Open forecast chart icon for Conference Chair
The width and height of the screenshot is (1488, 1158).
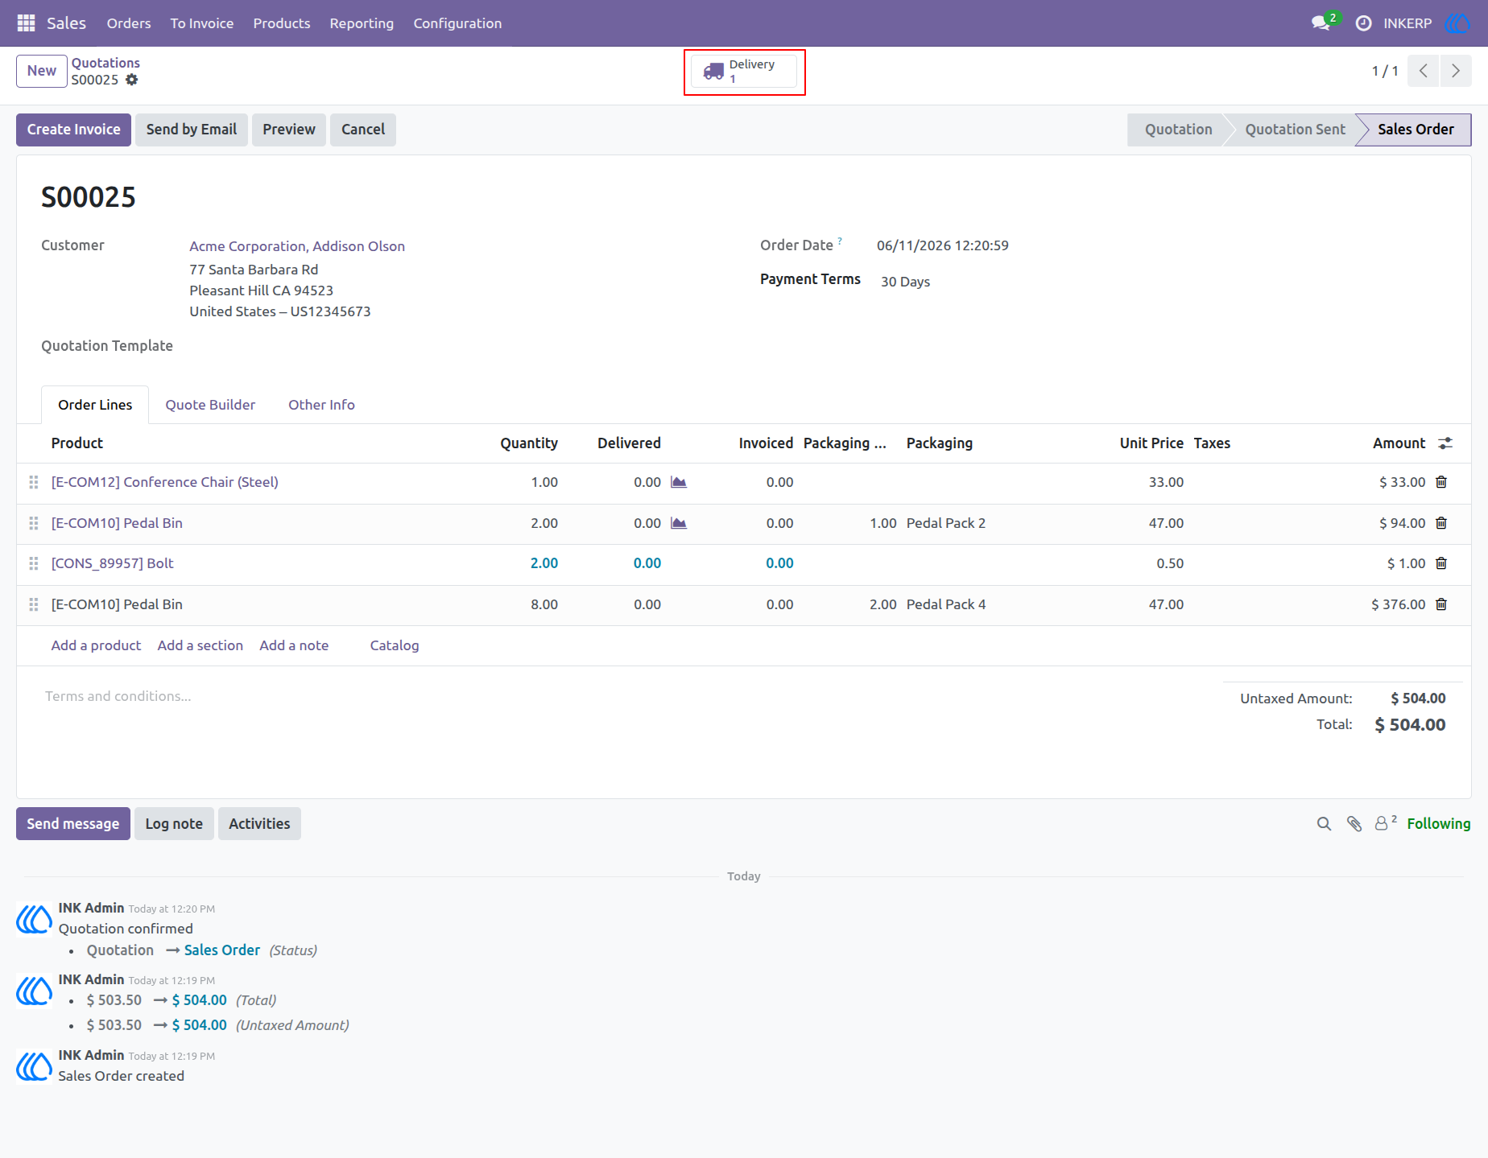pyautogui.click(x=679, y=482)
